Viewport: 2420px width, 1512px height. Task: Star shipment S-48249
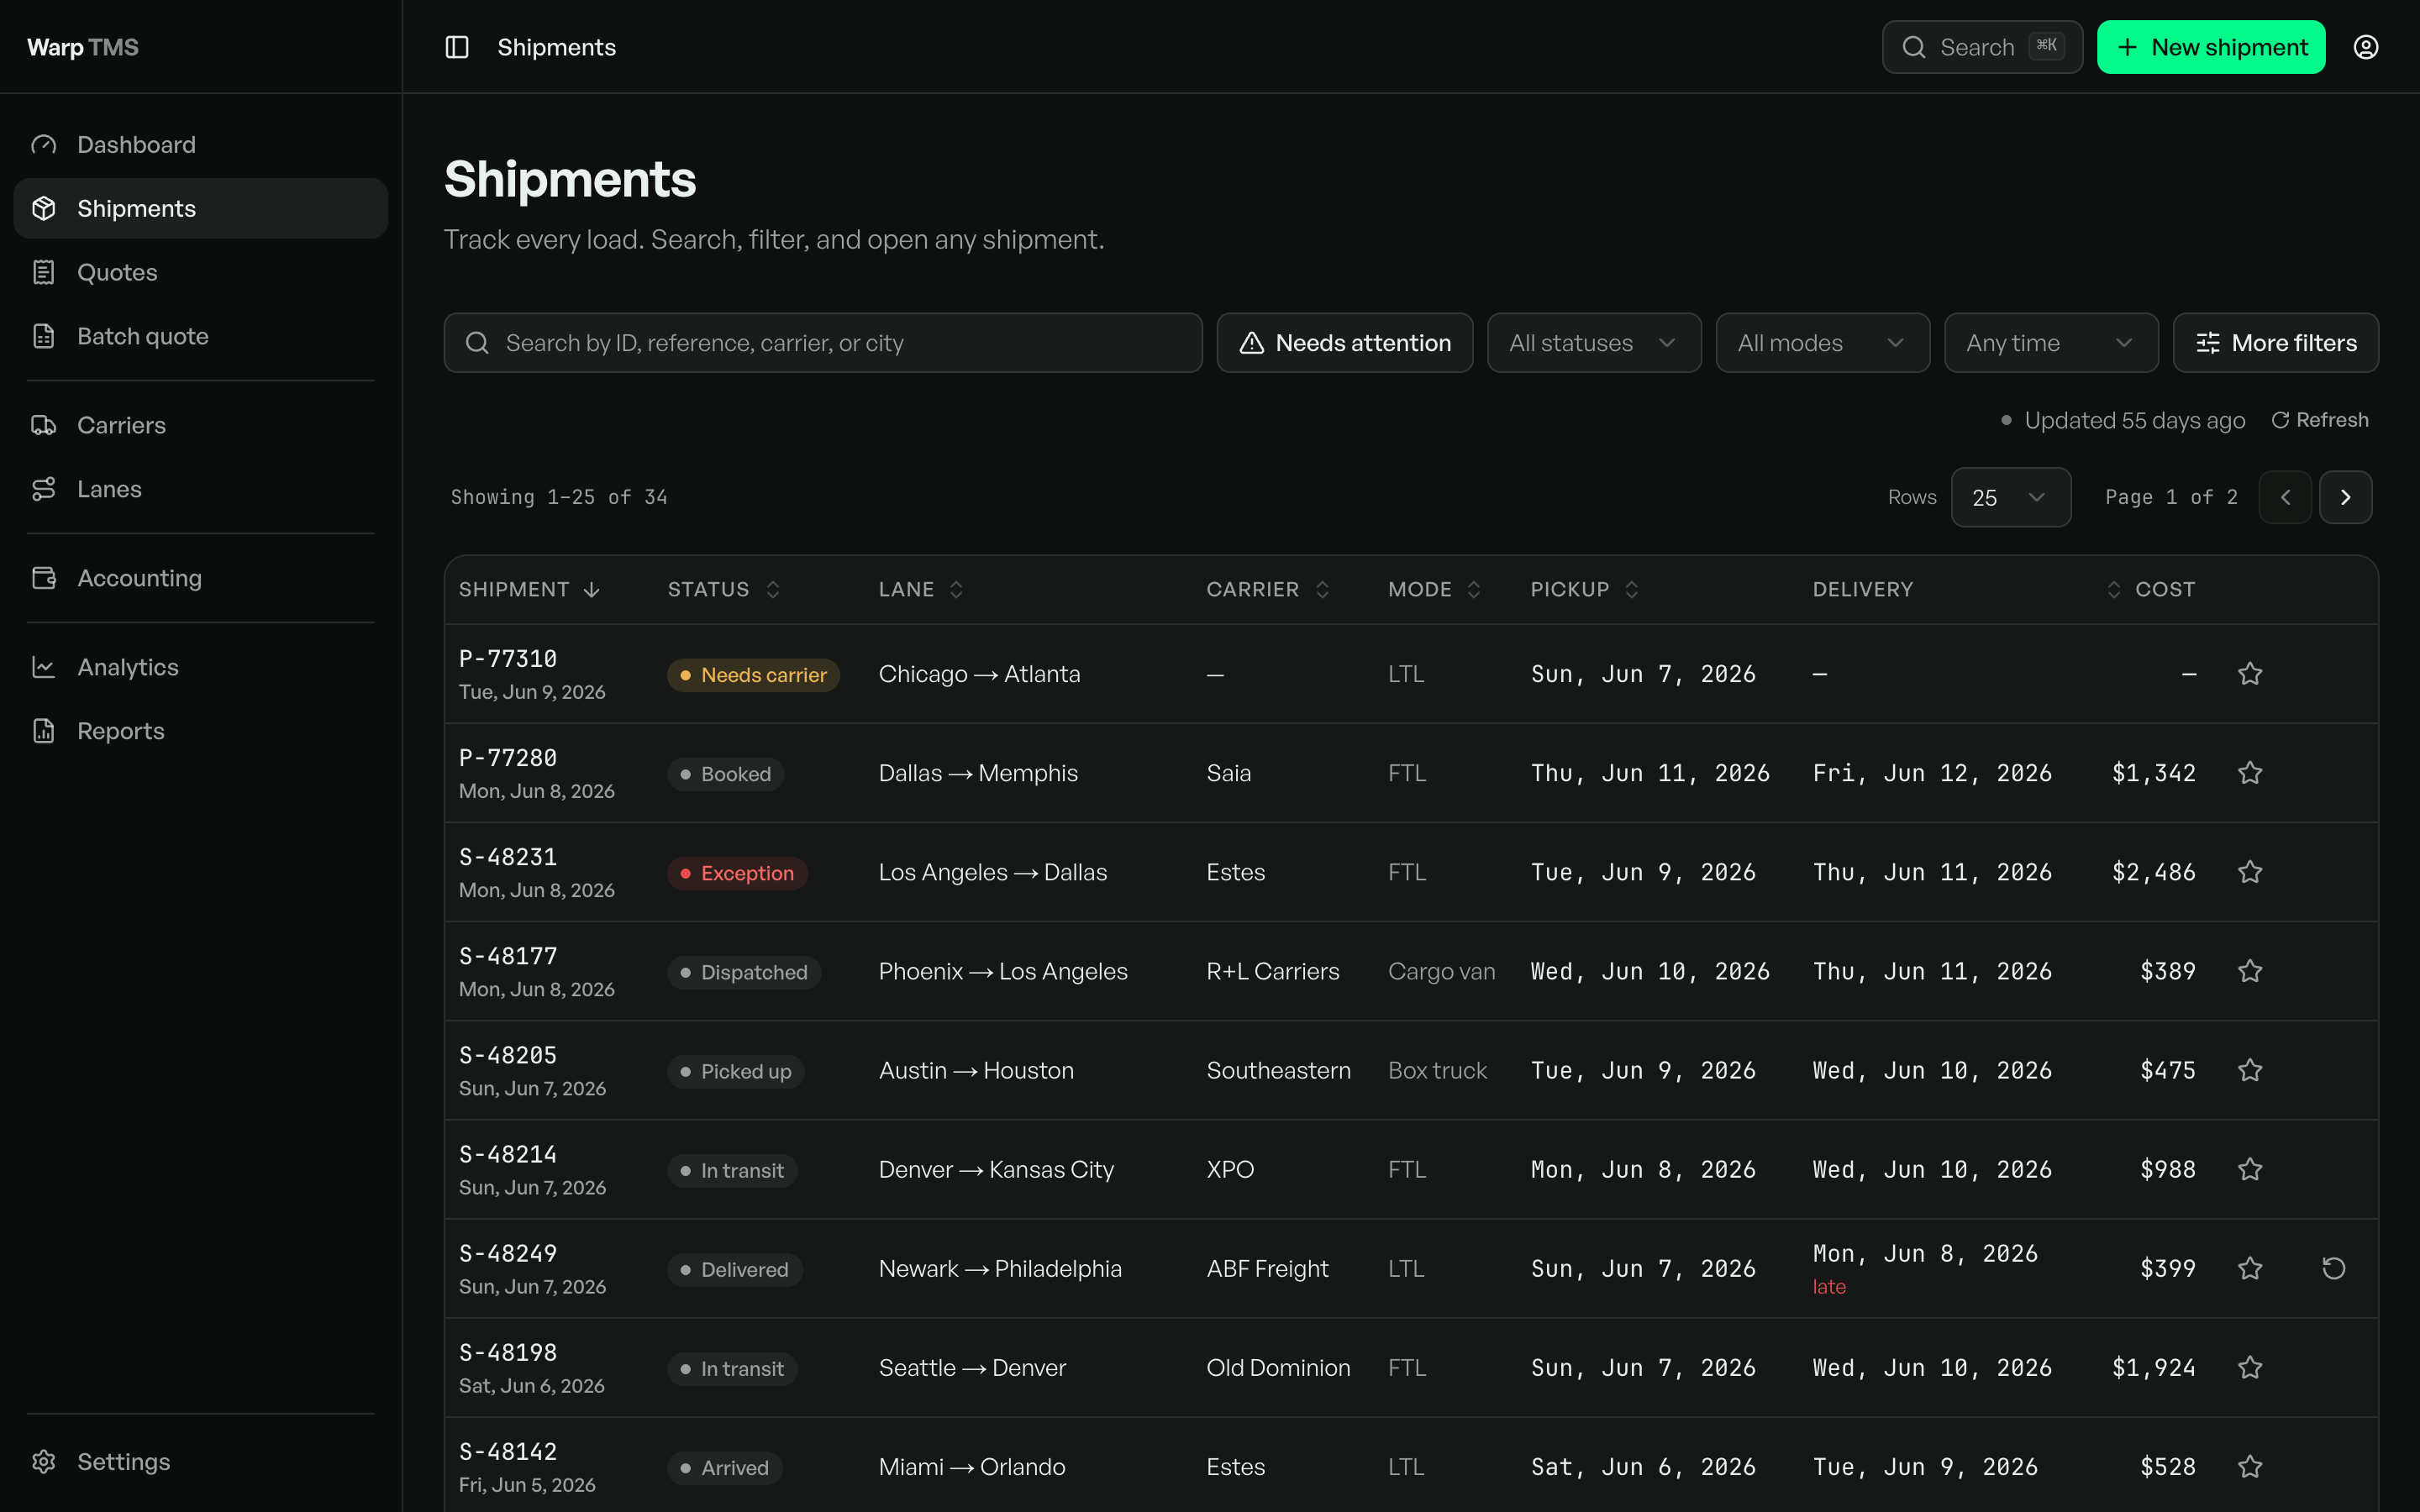point(2250,1268)
